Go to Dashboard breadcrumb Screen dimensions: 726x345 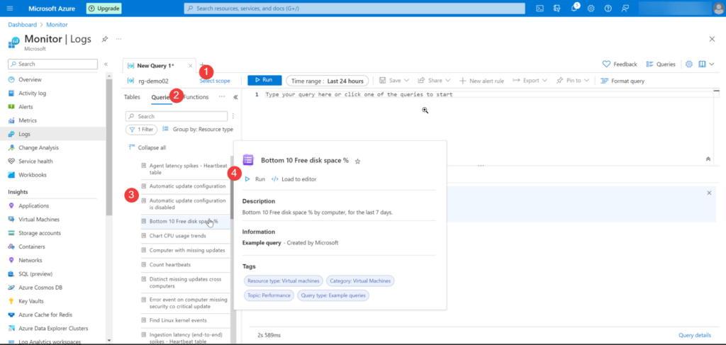[x=22, y=25]
